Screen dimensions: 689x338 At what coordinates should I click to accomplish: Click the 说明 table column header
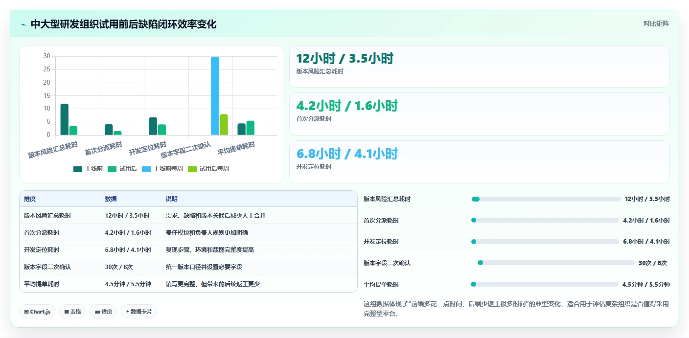(x=172, y=199)
